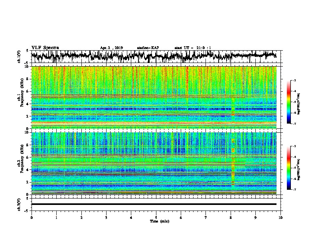The image size is (316, 244).
Task: Click the "ch.3(V)" axis label
Action: [x=19, y=205]
